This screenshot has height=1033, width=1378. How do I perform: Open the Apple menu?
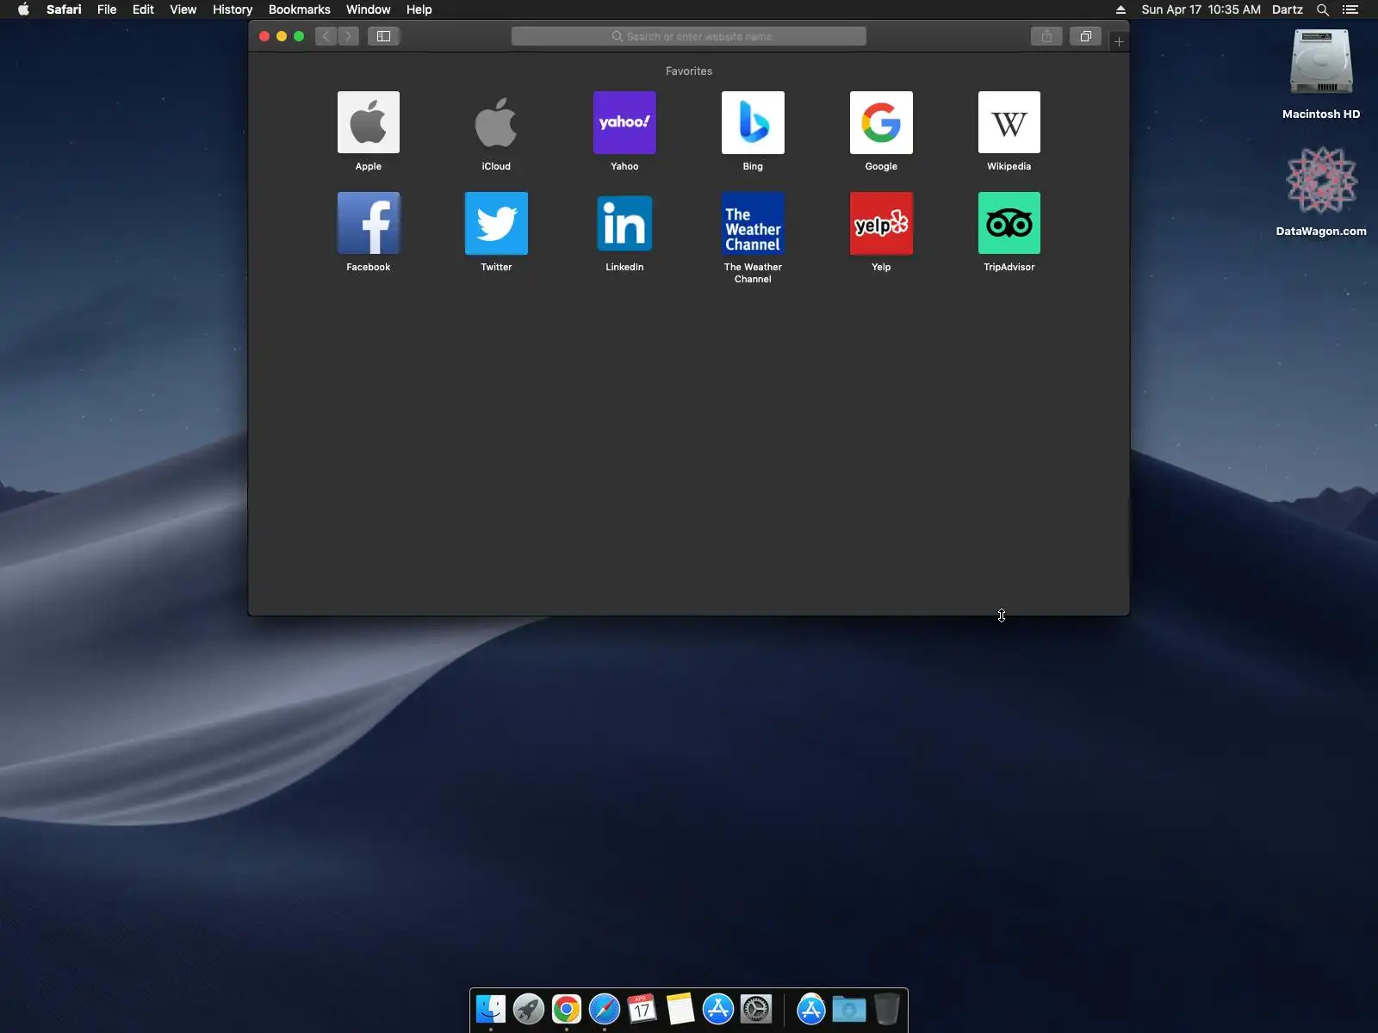point(23,9)
